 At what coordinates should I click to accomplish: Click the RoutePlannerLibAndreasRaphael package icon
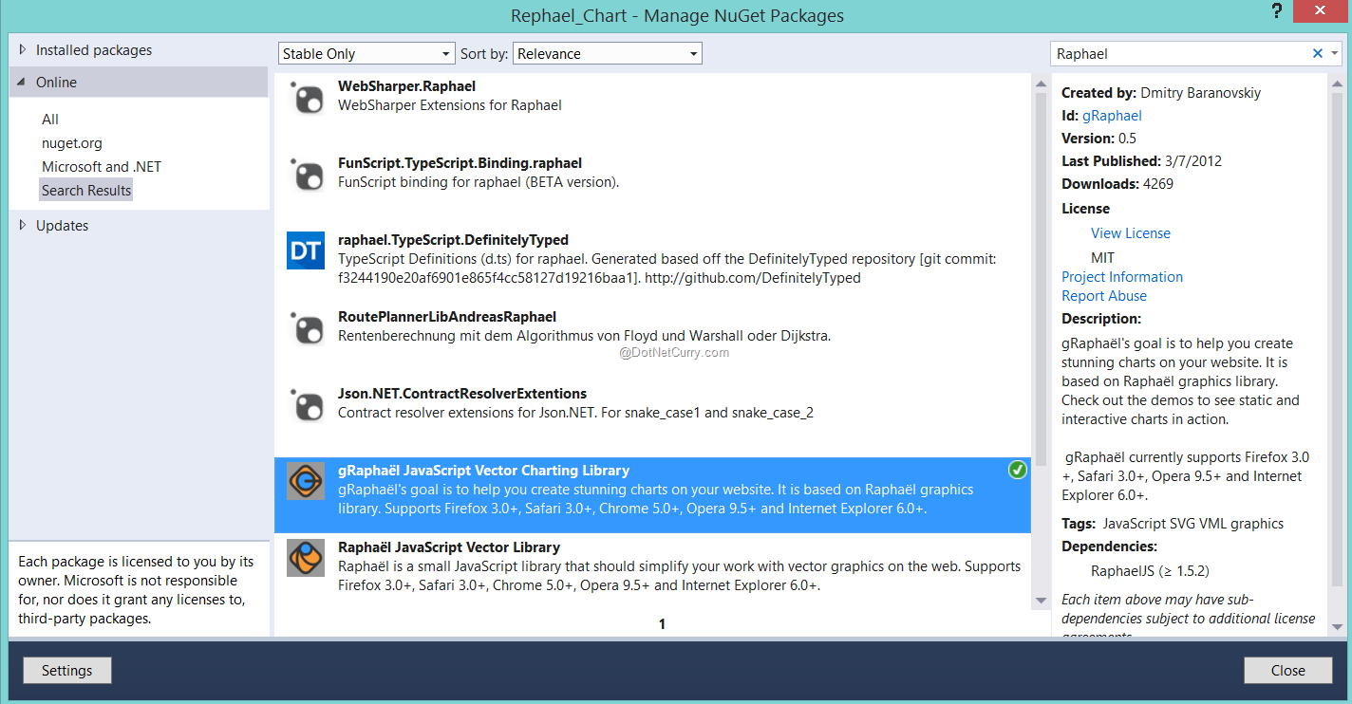point(306,327)
